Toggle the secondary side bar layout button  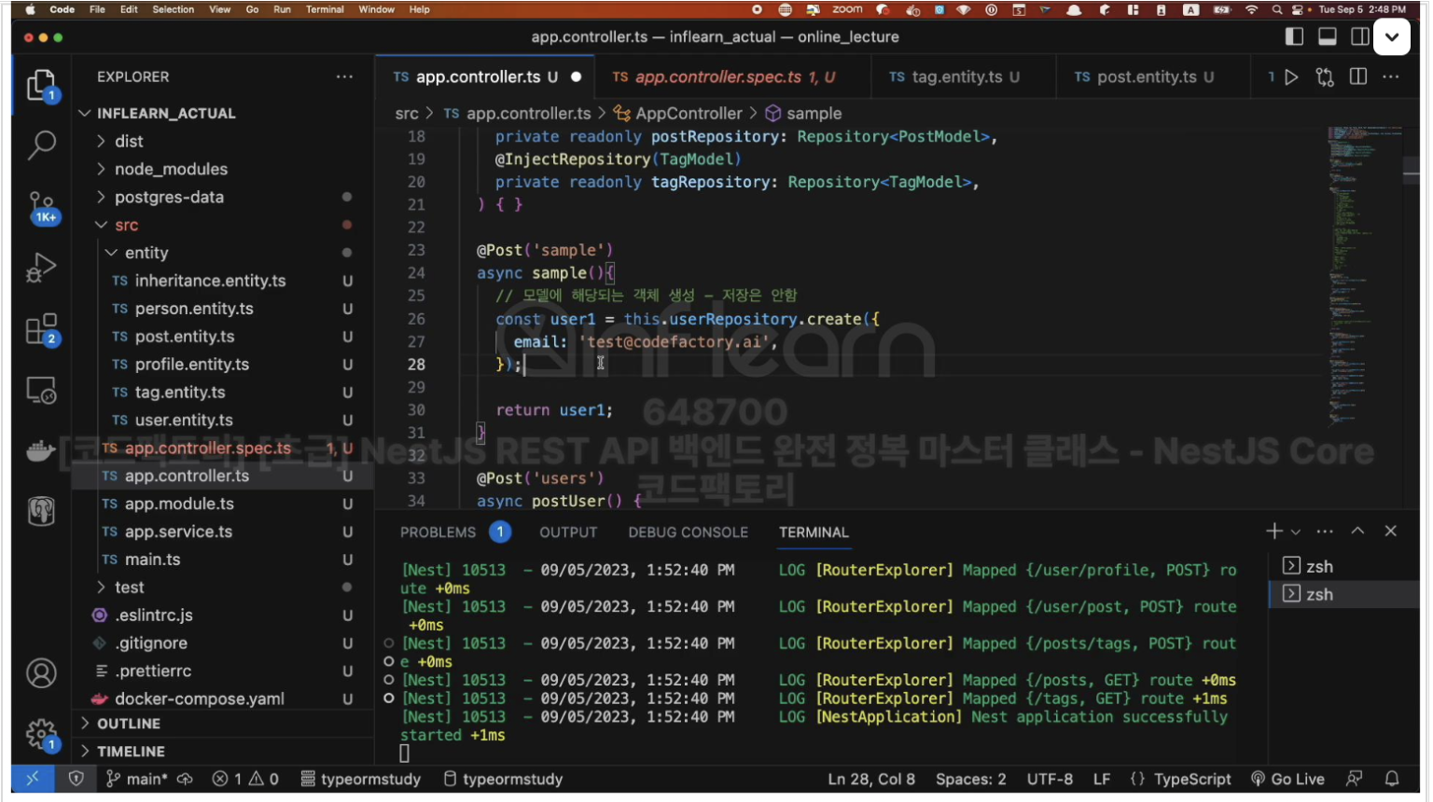pos(1360,37)
